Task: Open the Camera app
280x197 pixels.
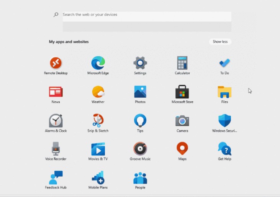Action: click(x=182, y=121)
